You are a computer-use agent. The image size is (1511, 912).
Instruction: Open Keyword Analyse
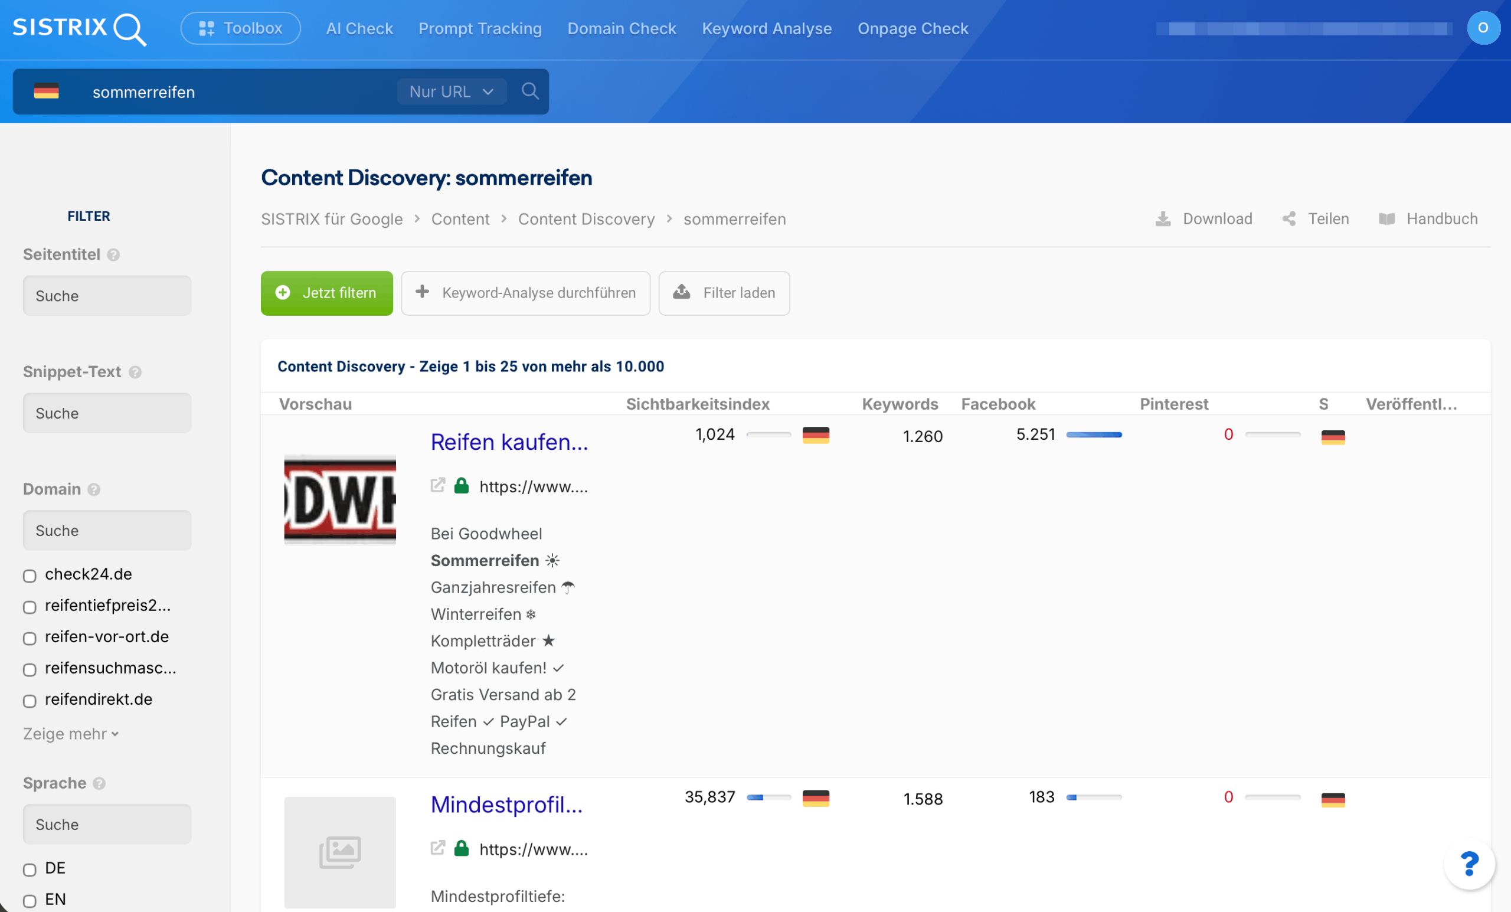point(767,29)
